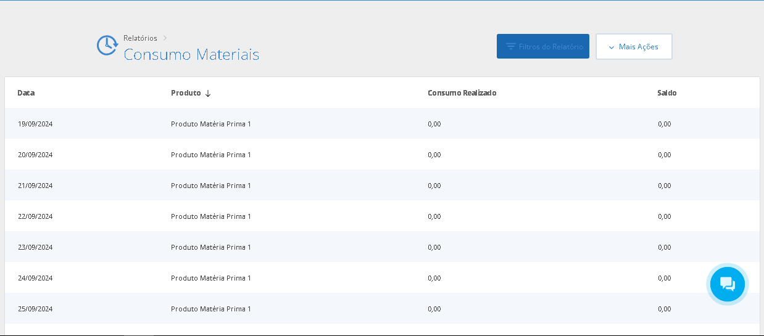Viewport: 764px width, 336px height.
Task: Sort by the Produto column header
Action: [x=186, y=93]
